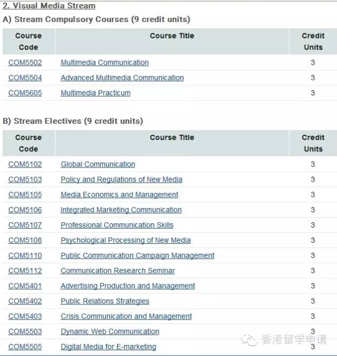The height and width of the screenshot is (356, 337).
Task: Open the COM5403 course code link
Action: click(25, 317)
